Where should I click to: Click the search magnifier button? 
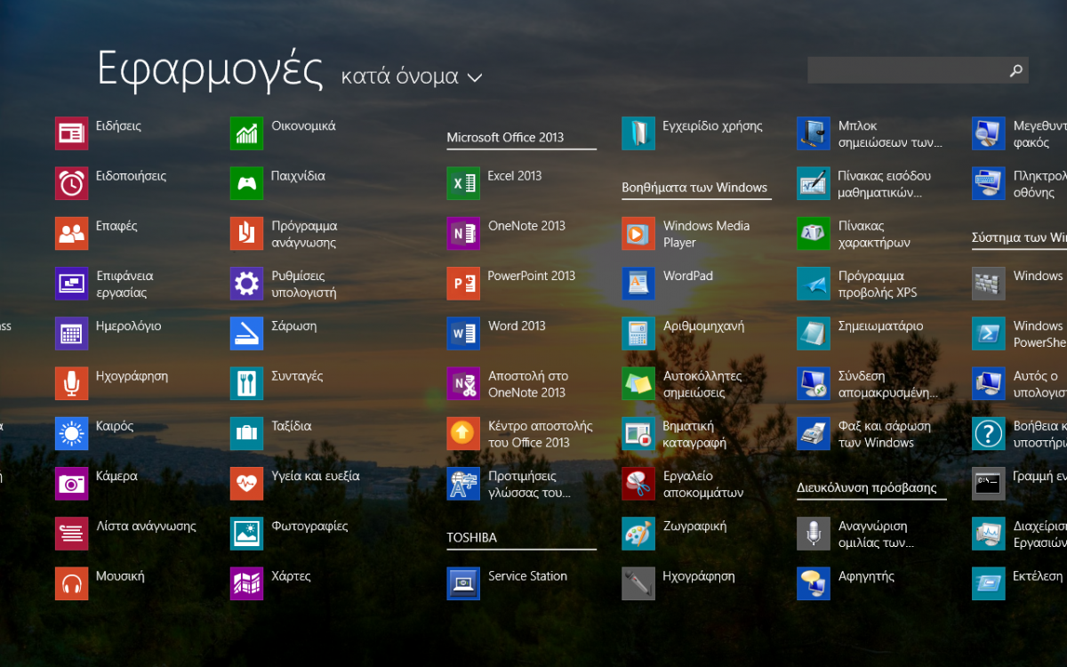click(1016, 70)
